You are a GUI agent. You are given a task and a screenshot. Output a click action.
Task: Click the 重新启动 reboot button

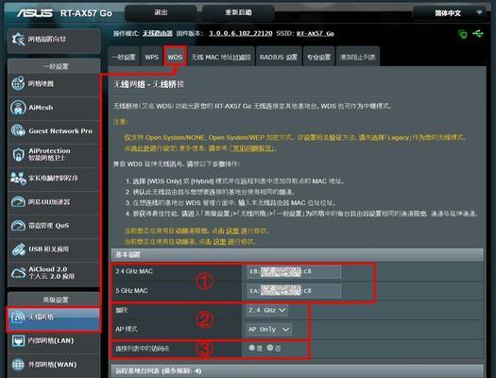point(238,12)
